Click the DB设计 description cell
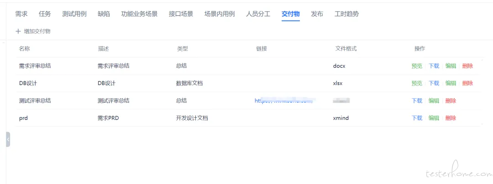This screenshot has width=493, height=184. [x=106, y=83]
